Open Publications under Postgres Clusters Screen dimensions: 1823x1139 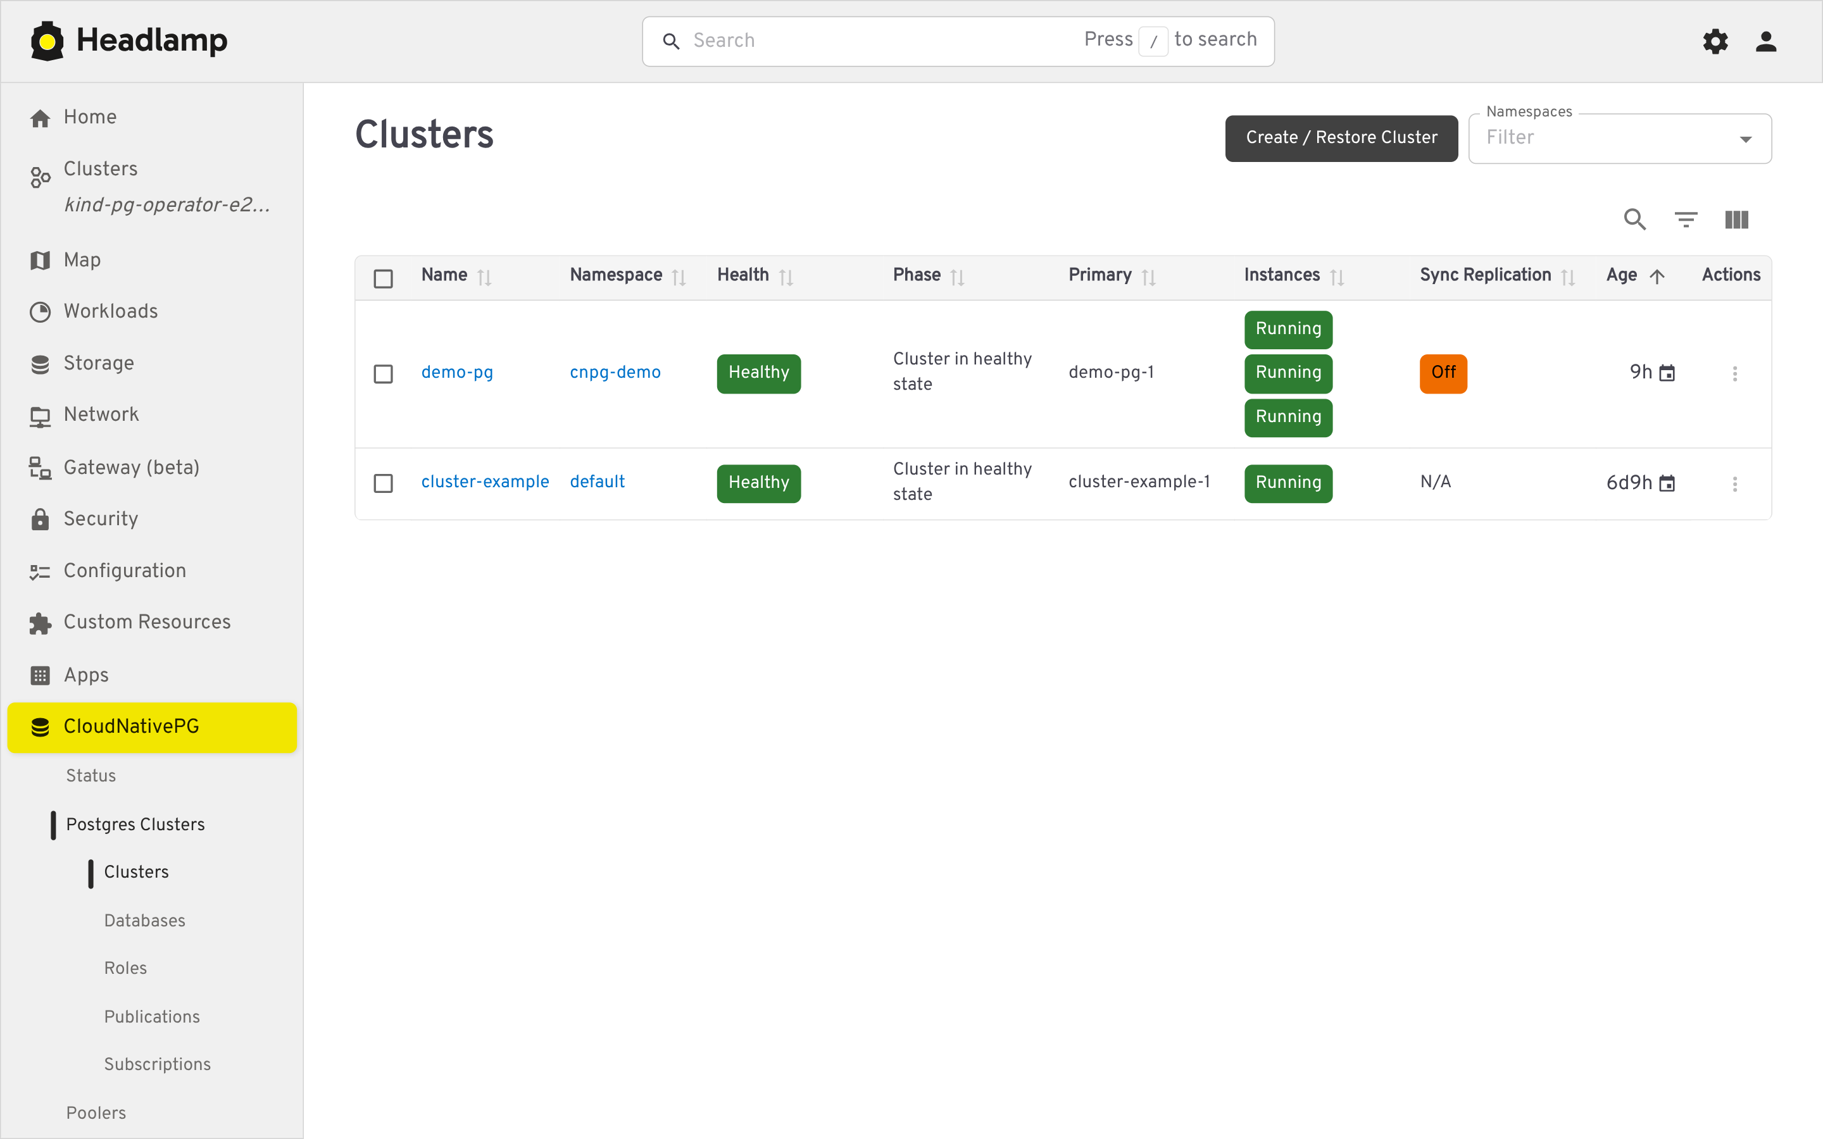click(152, 1017)
